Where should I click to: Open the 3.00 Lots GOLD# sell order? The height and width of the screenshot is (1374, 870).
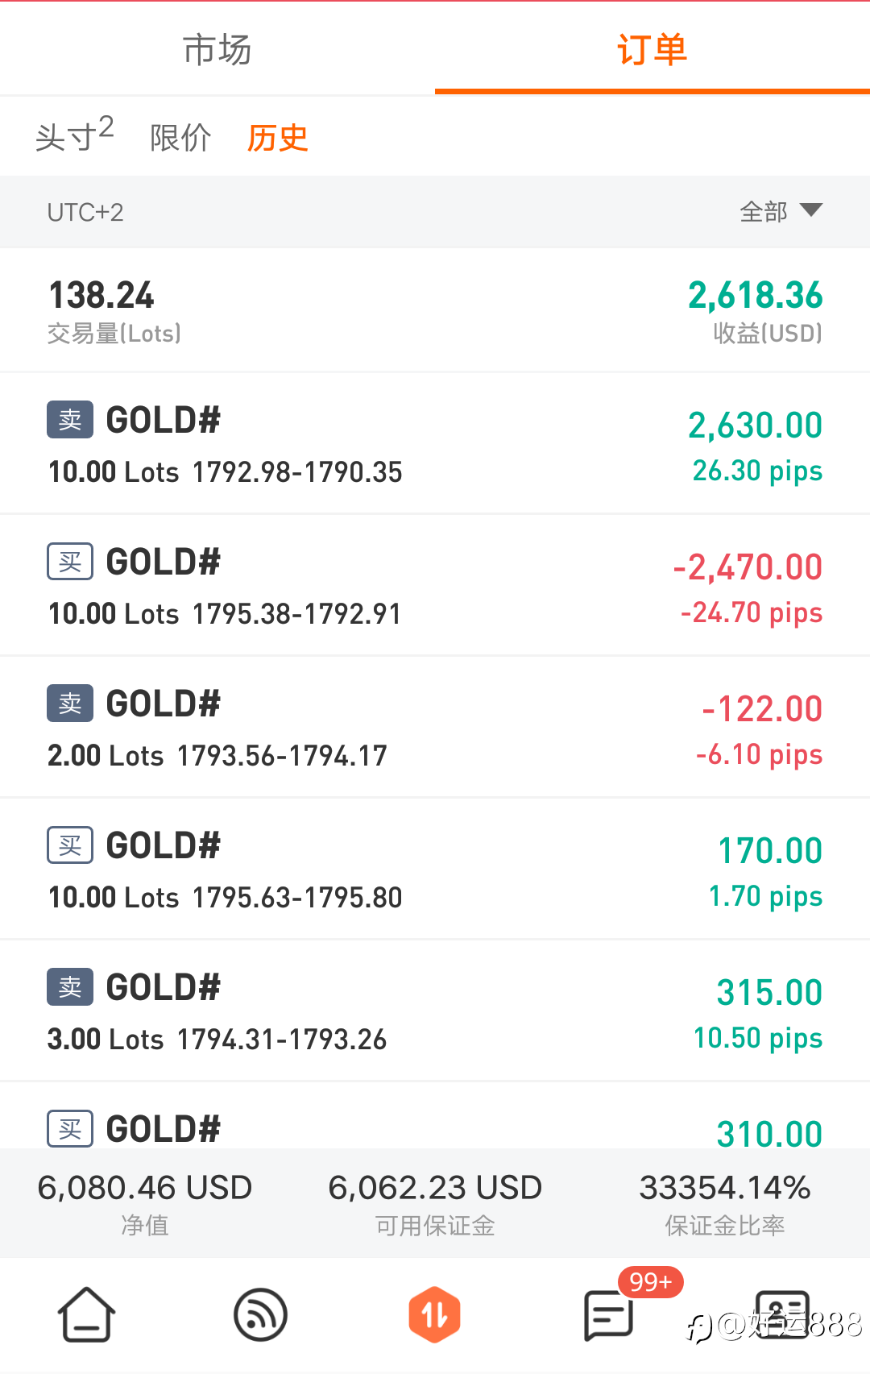[435, 1011]
